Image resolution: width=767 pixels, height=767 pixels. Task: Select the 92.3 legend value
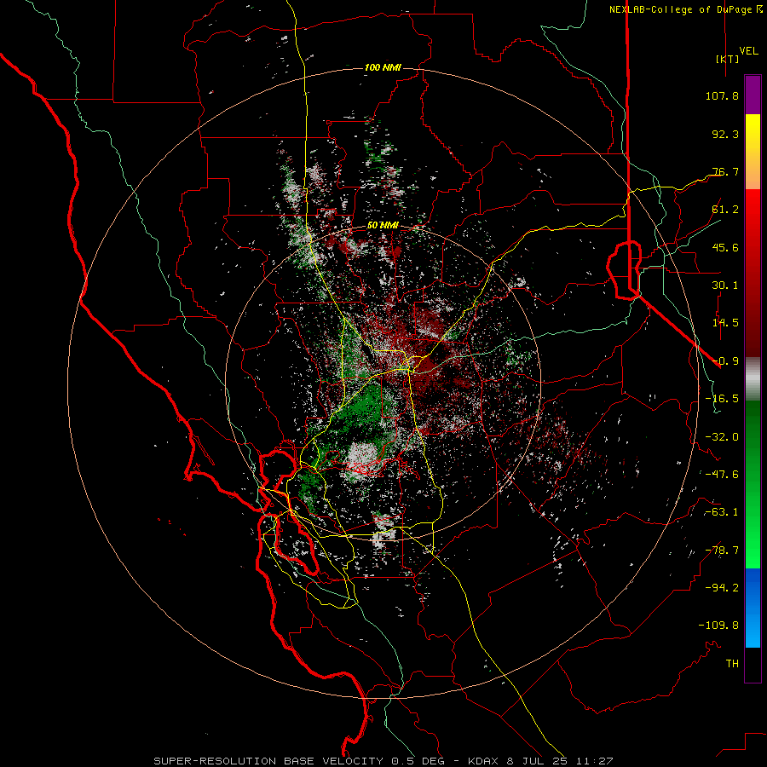coord(725,134)
